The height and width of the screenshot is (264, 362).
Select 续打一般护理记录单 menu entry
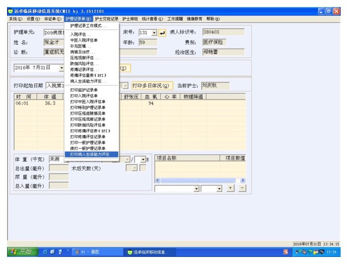[91, 149]
